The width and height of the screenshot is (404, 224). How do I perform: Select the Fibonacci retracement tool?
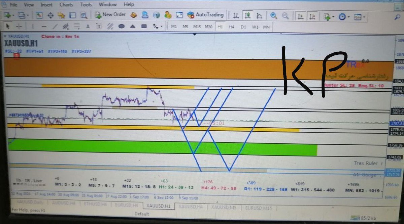[77, 26]
